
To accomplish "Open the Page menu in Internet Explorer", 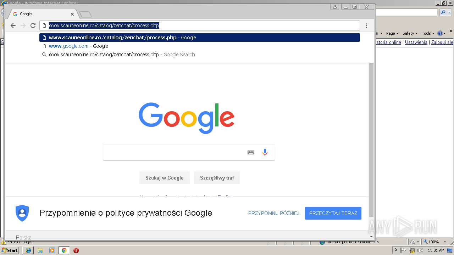I will (x=392, y=33).
